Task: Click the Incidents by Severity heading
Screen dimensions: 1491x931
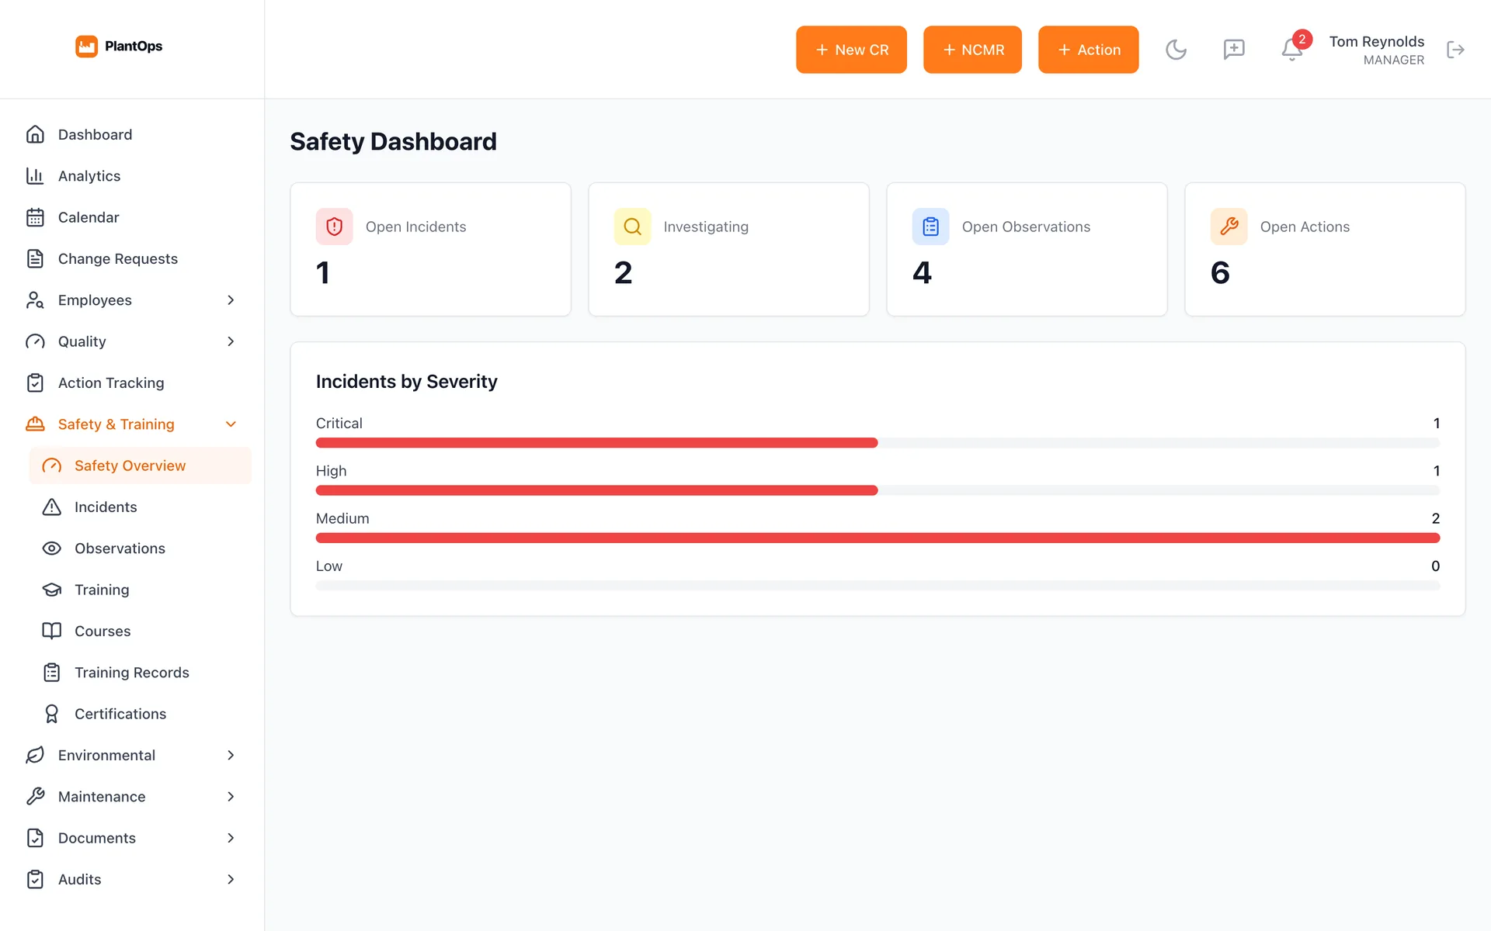Action: point(406,382)
